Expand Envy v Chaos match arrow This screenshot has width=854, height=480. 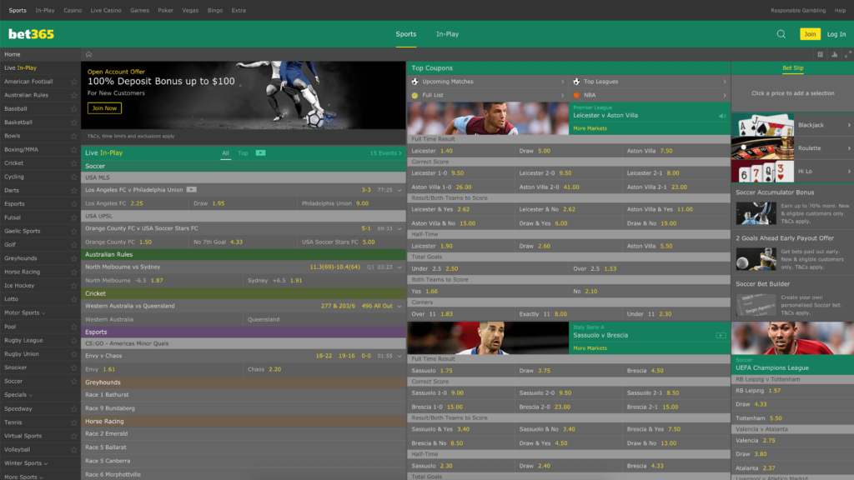399,356
